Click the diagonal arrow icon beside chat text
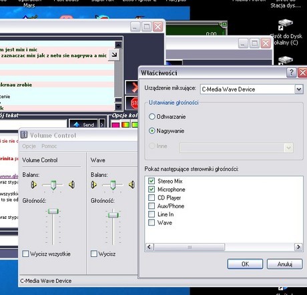The height and width of the screenshot is (295, 307). click(x=114, y=54)
